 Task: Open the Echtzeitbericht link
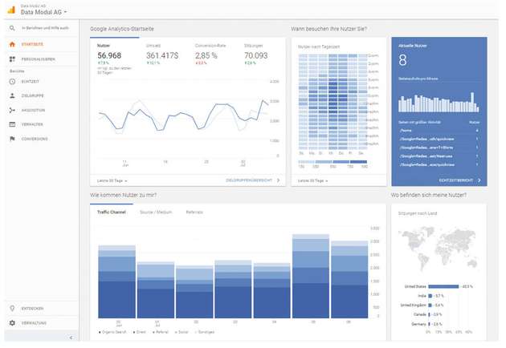pyautogui.click(x=455, y=180)
